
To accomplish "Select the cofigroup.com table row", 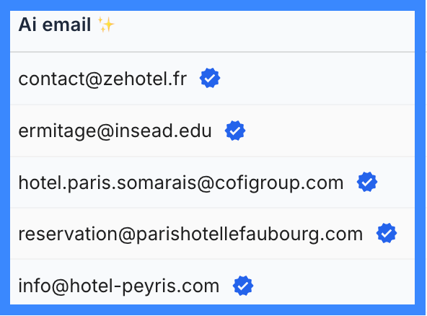I will tap(212, 183).
